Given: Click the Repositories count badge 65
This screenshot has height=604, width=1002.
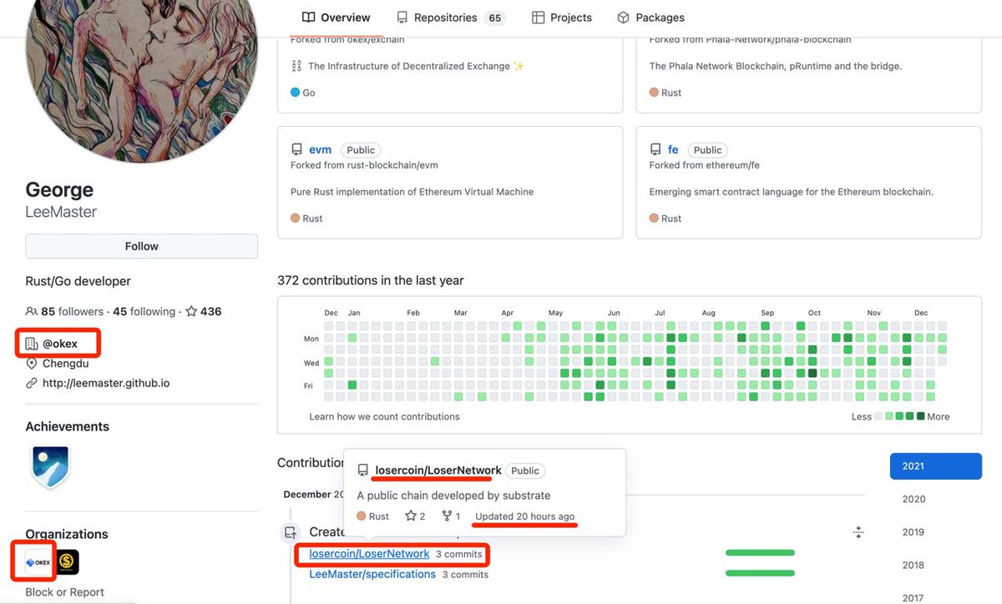Looking at the screenshot, I should click(495, 18).
